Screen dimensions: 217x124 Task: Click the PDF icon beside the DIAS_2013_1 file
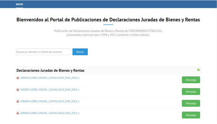tap(18, 113)
